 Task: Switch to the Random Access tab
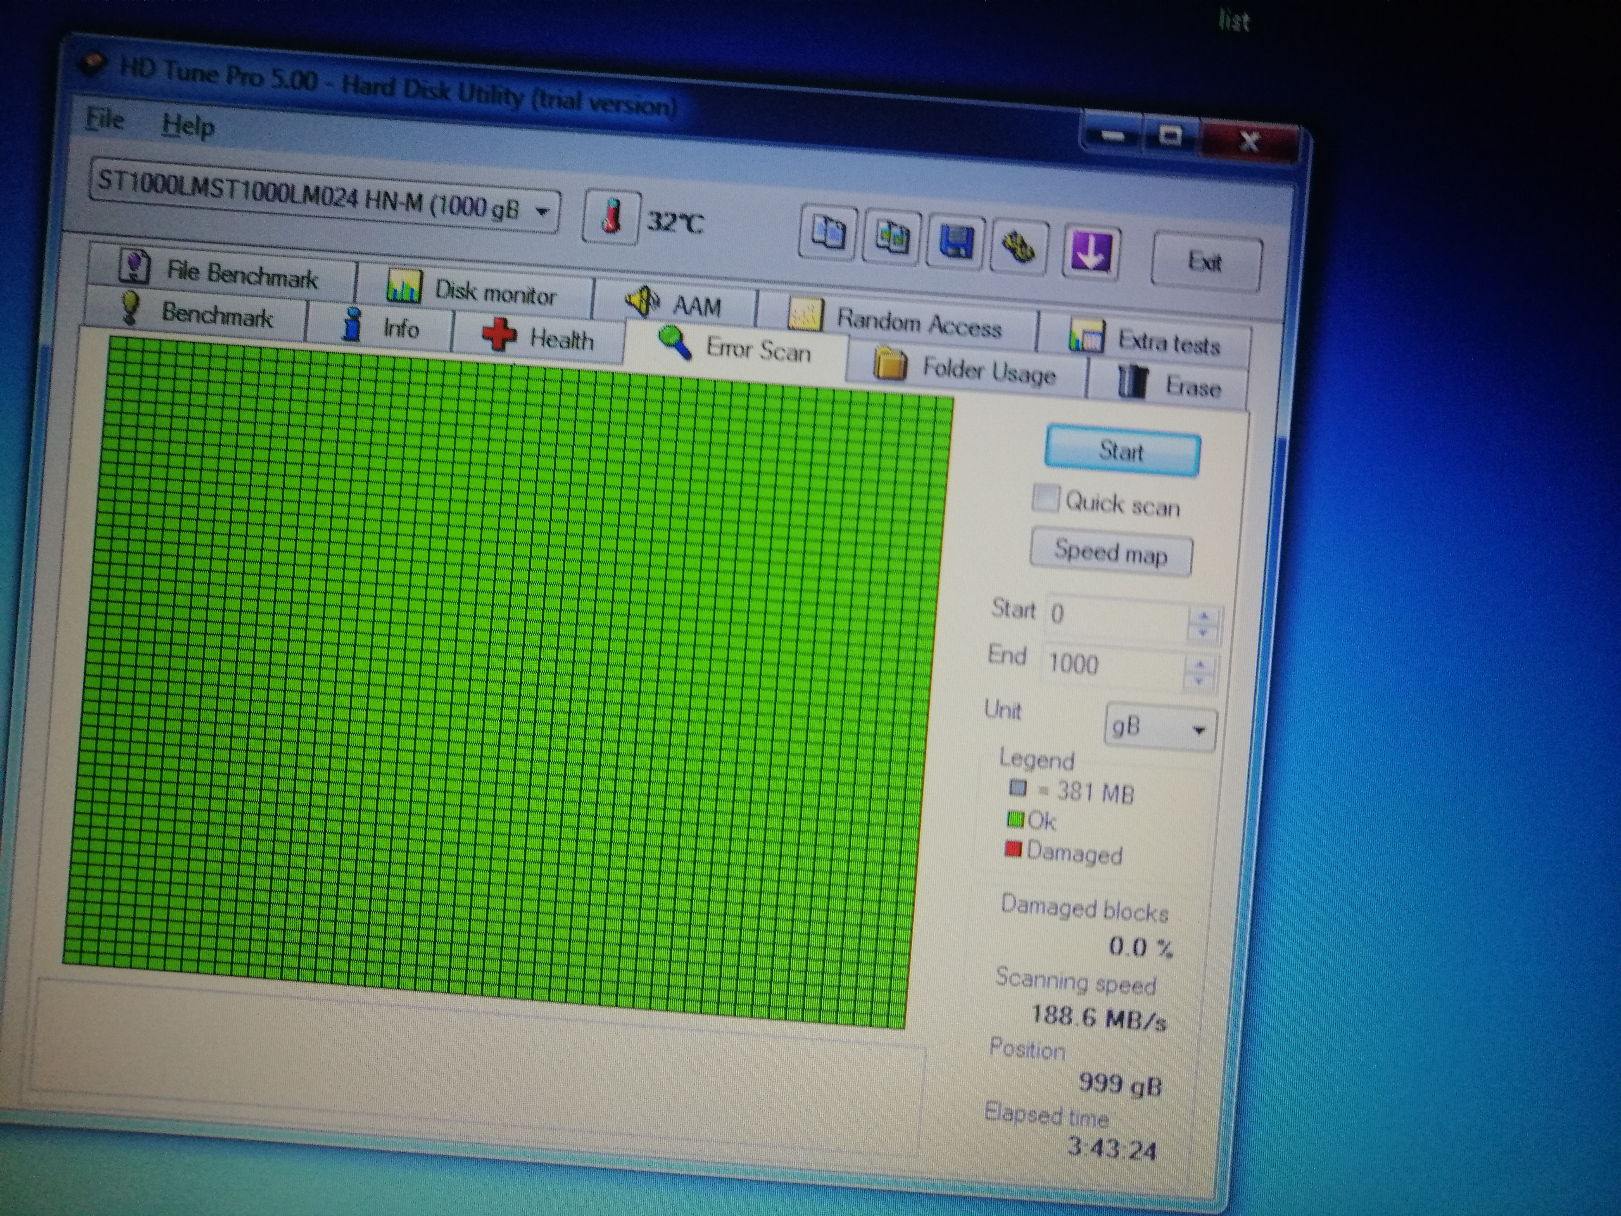click(x=897, y=321)
